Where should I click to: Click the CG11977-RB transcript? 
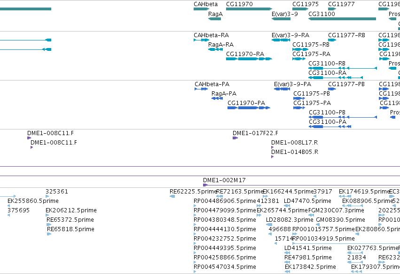332,40
